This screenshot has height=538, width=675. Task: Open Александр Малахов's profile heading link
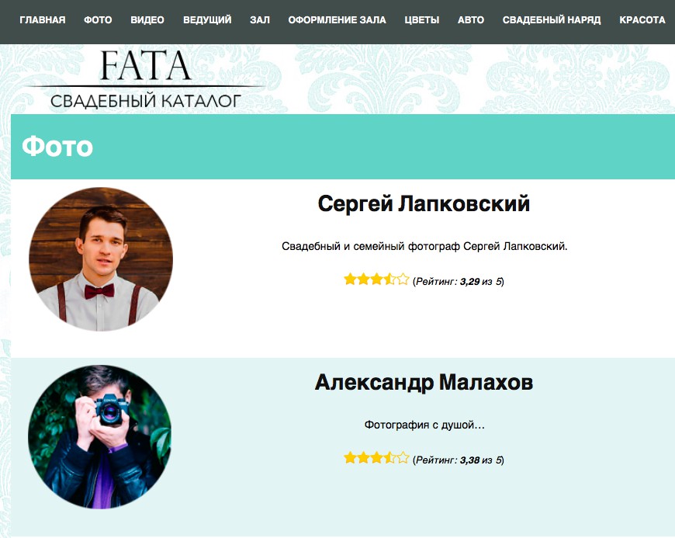[x=424, y=382]
